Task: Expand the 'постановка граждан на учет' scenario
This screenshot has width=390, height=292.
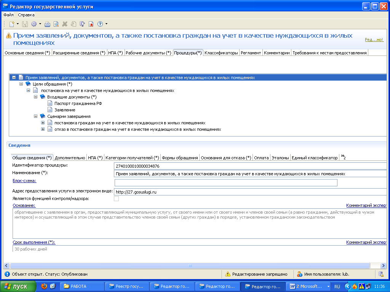Action: click(43, 123)
